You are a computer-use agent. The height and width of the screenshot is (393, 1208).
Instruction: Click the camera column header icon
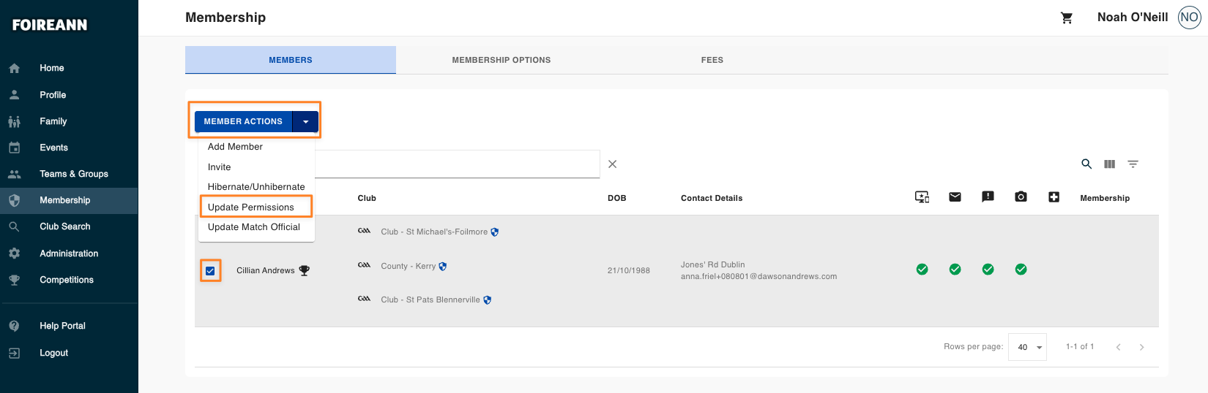click(1021, 196)
